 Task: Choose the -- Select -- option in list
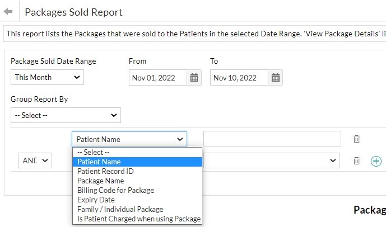137,152
